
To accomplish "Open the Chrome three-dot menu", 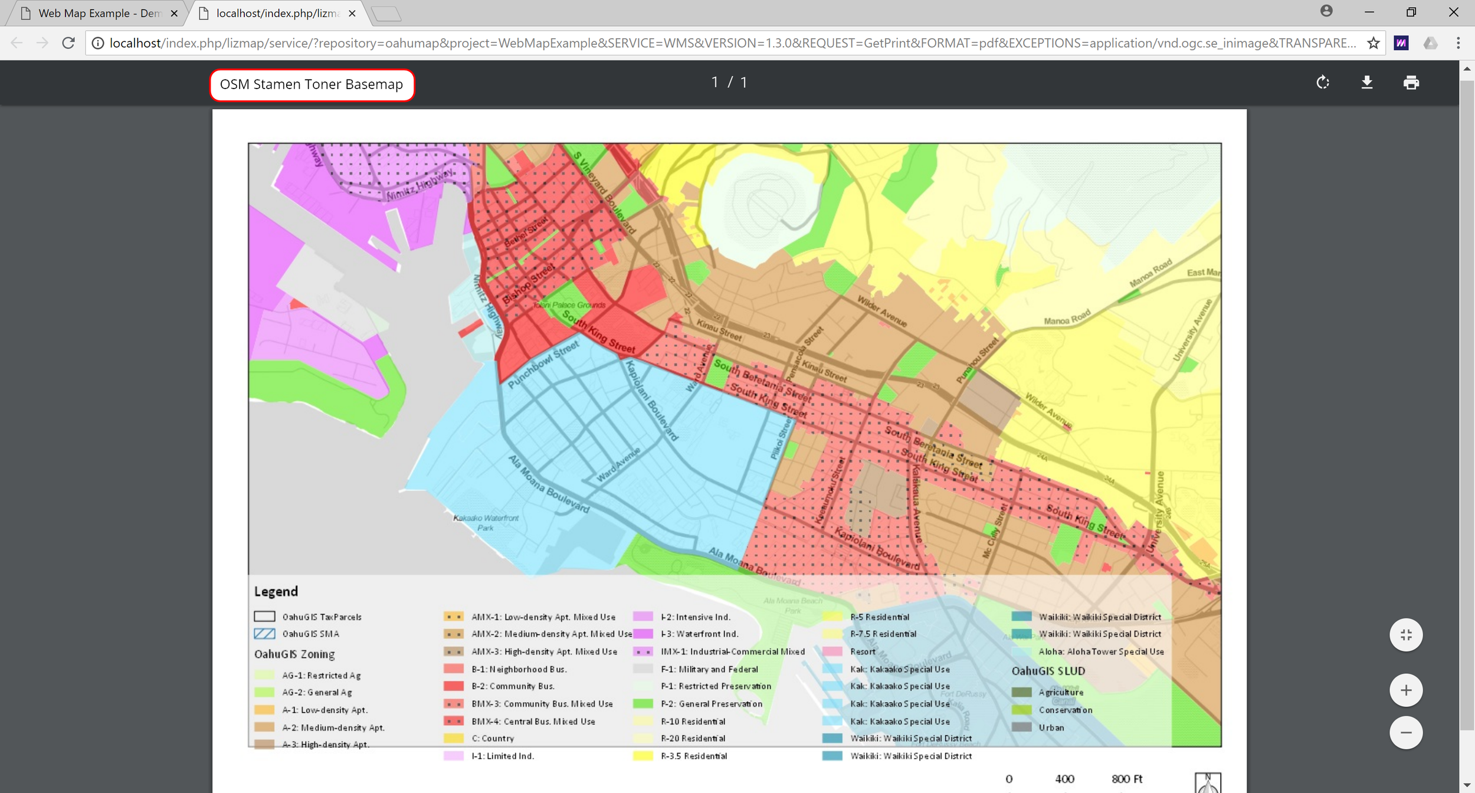I will [1458, 43].
